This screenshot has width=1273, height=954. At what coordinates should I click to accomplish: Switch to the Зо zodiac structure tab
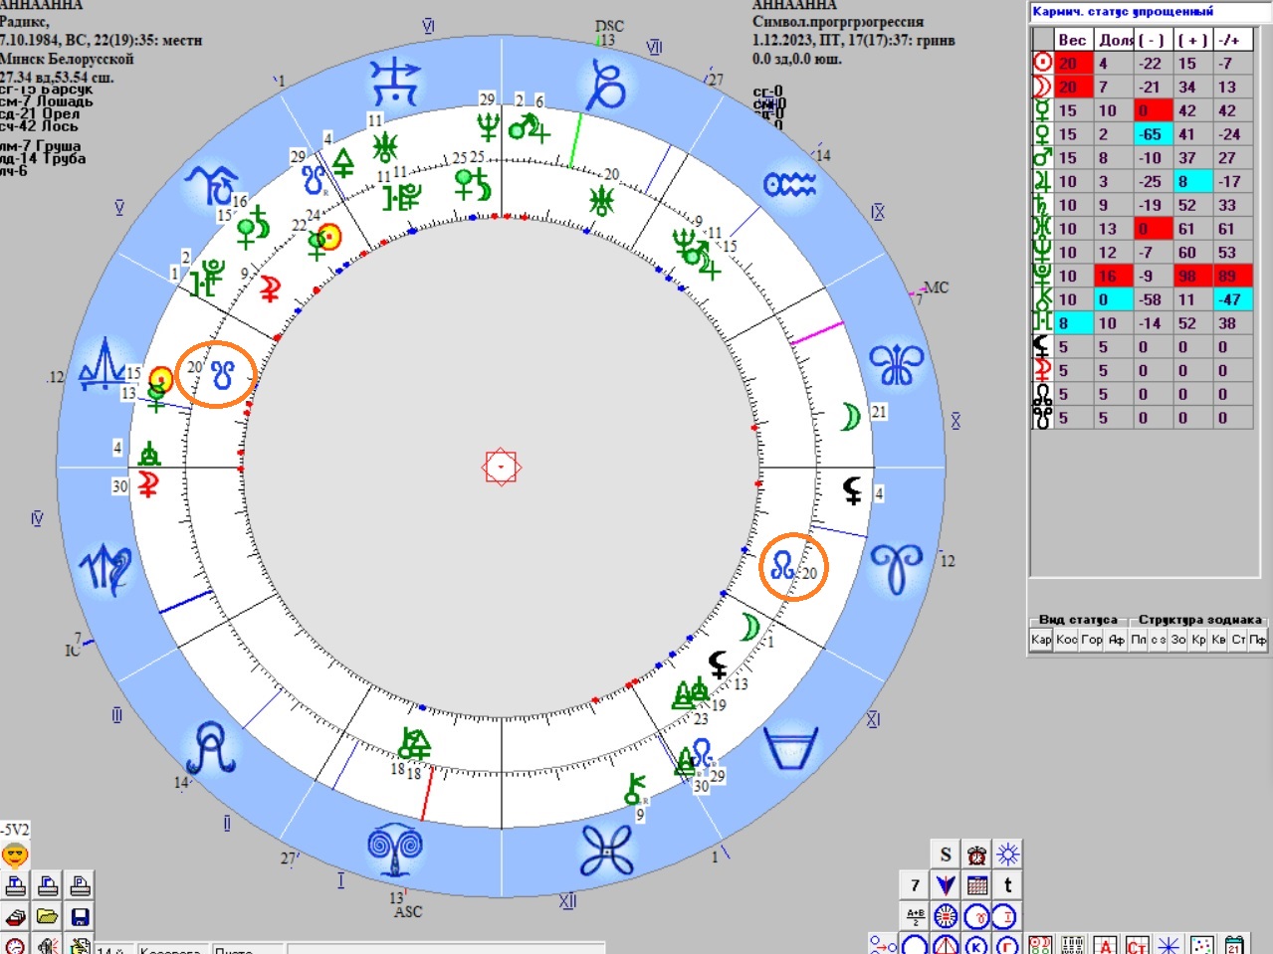pos(1178,640)
